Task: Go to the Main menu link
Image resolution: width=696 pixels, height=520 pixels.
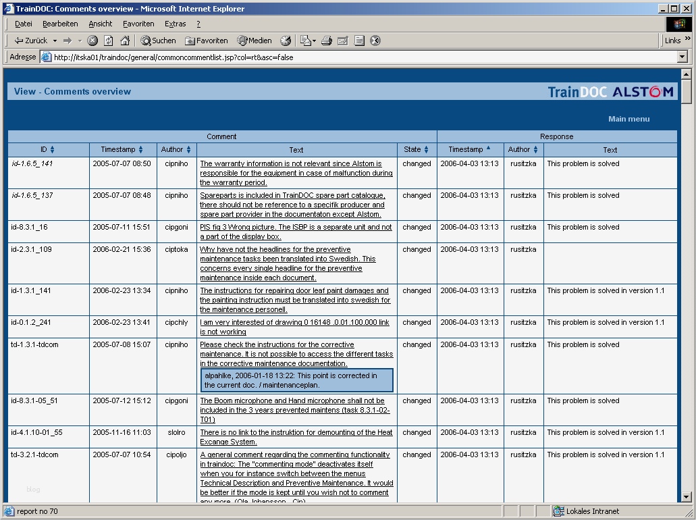Action: coord(628,119)
